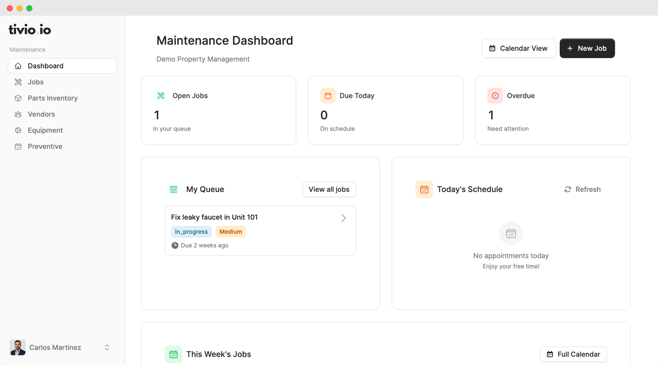This screenshot has height=365, width=658.
Task: Click the Dashboard home icon
Action: pos(18,66)
